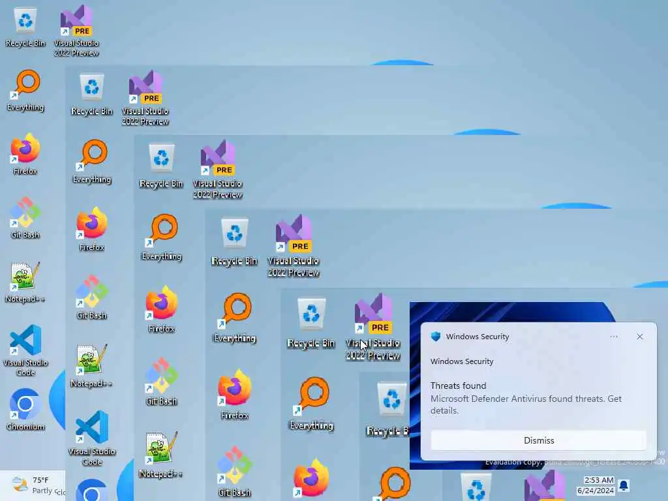Click Recycle Bin in fifth nested desktop
This screenshot has width=668, height=501.
tap(311, 322)
